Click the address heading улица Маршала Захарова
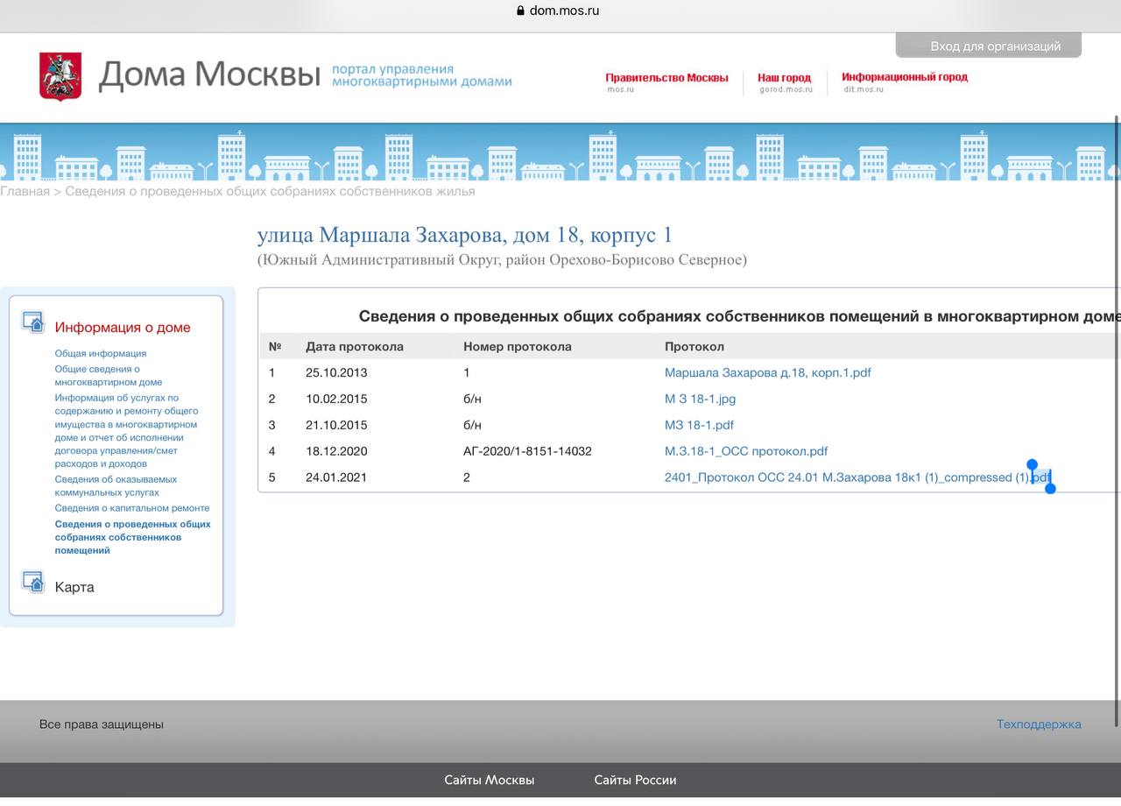1121x806 pixels. click(465, 235)
